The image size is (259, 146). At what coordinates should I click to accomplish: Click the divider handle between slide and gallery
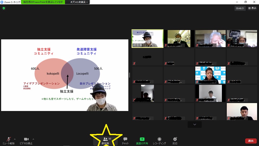(129, 75)
